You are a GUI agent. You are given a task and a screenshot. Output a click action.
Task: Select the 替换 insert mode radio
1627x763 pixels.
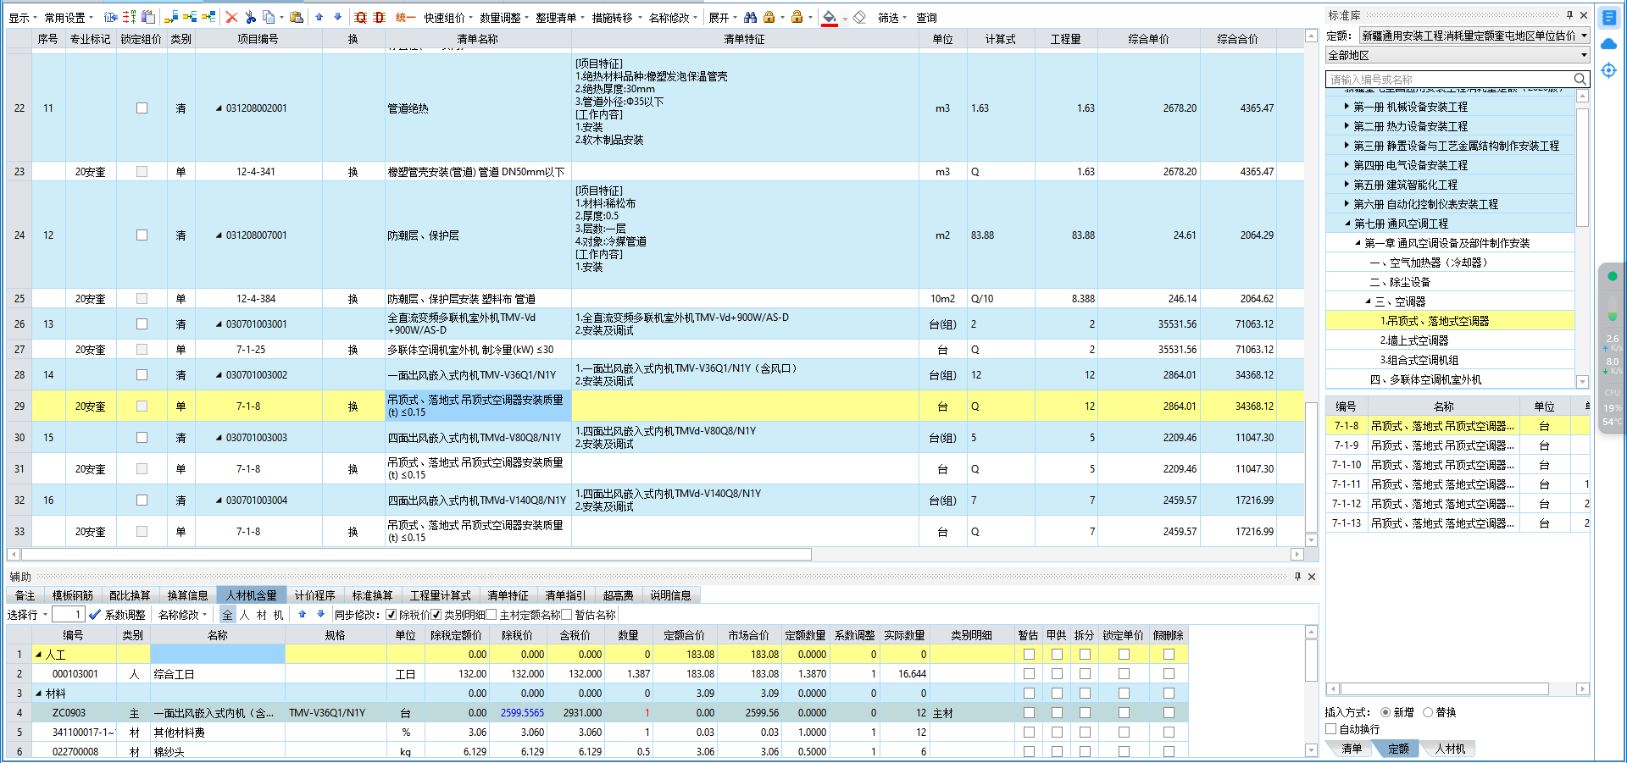(1428, 712)
